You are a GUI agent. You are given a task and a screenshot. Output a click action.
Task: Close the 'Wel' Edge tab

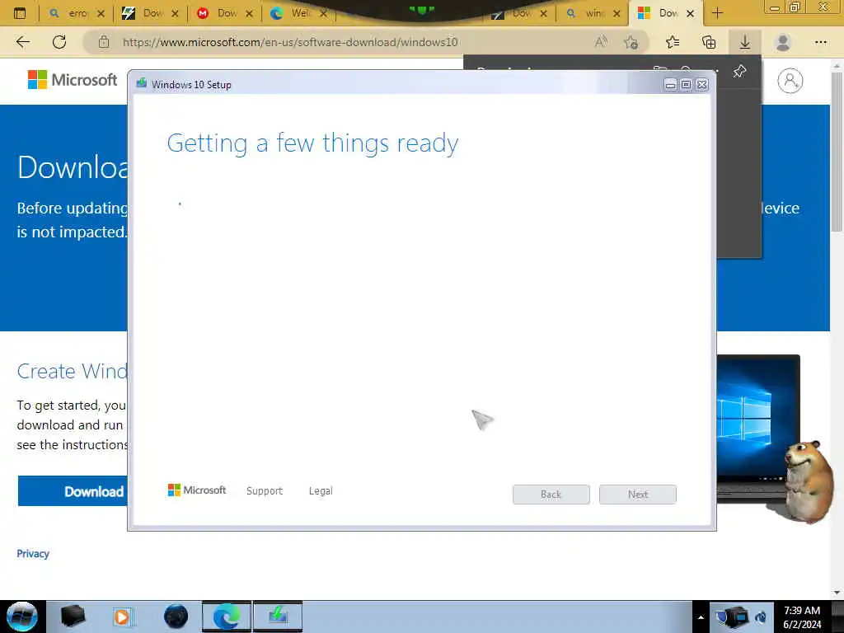click(x=323, y=13)
